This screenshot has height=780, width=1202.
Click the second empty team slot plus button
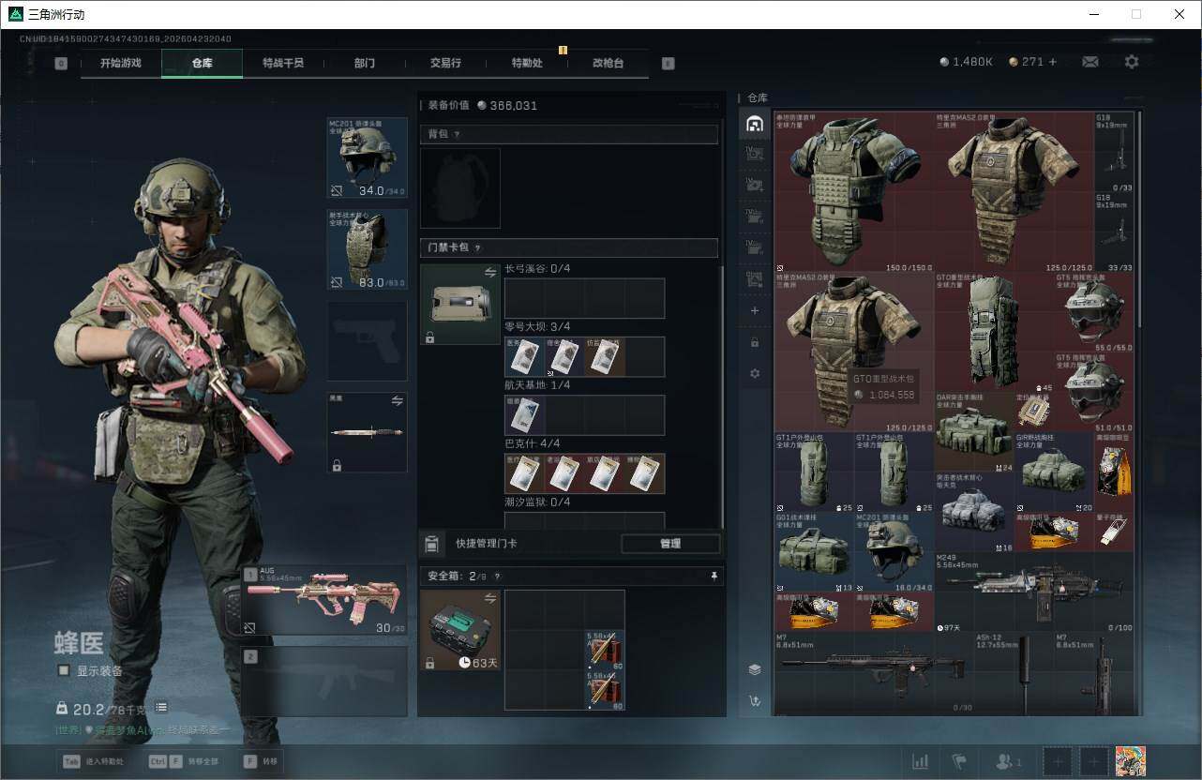(x=1093, y=761)
